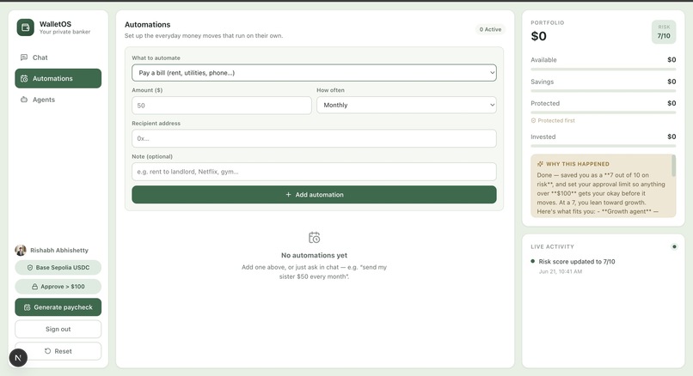Screen dimensions: 693x376
Task: Click the user avatar of Rishabh Abhishetty
Action: click(x=21, y=250)
